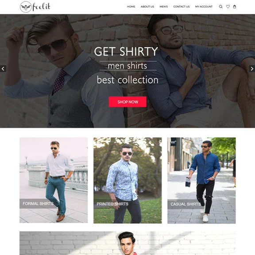
Task: Click the brick-wall banner with the dark-haired man
Action: [x=127, y=243]
